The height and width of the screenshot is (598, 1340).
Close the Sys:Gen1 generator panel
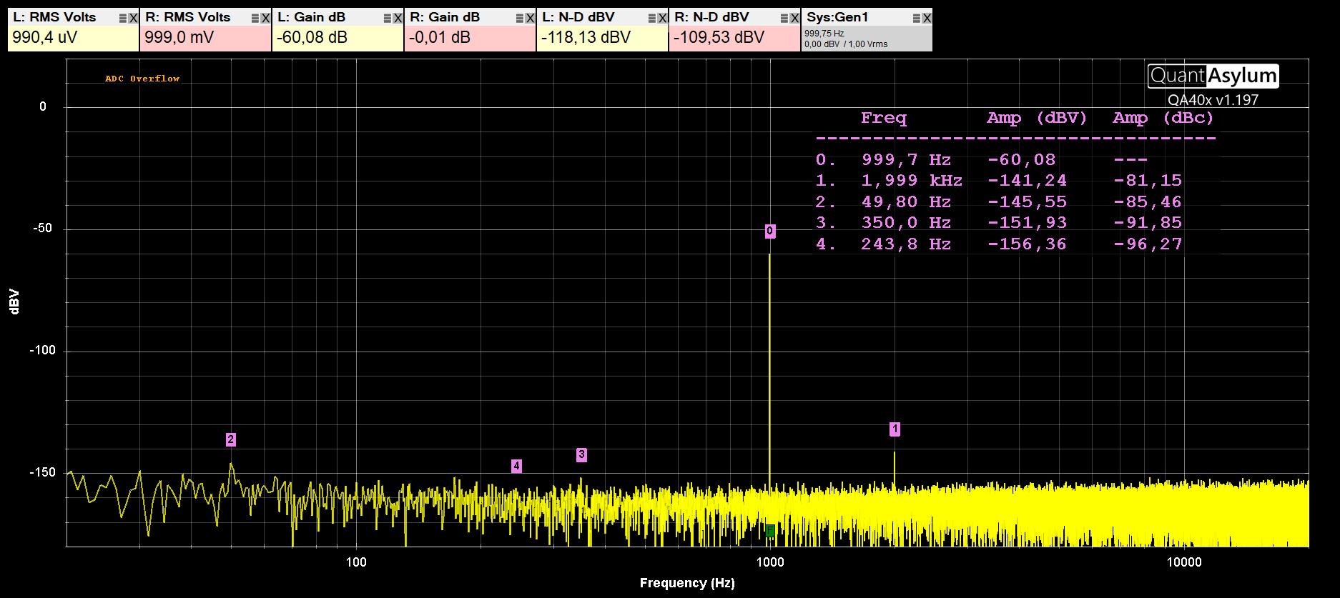click(x=927, y=18)
